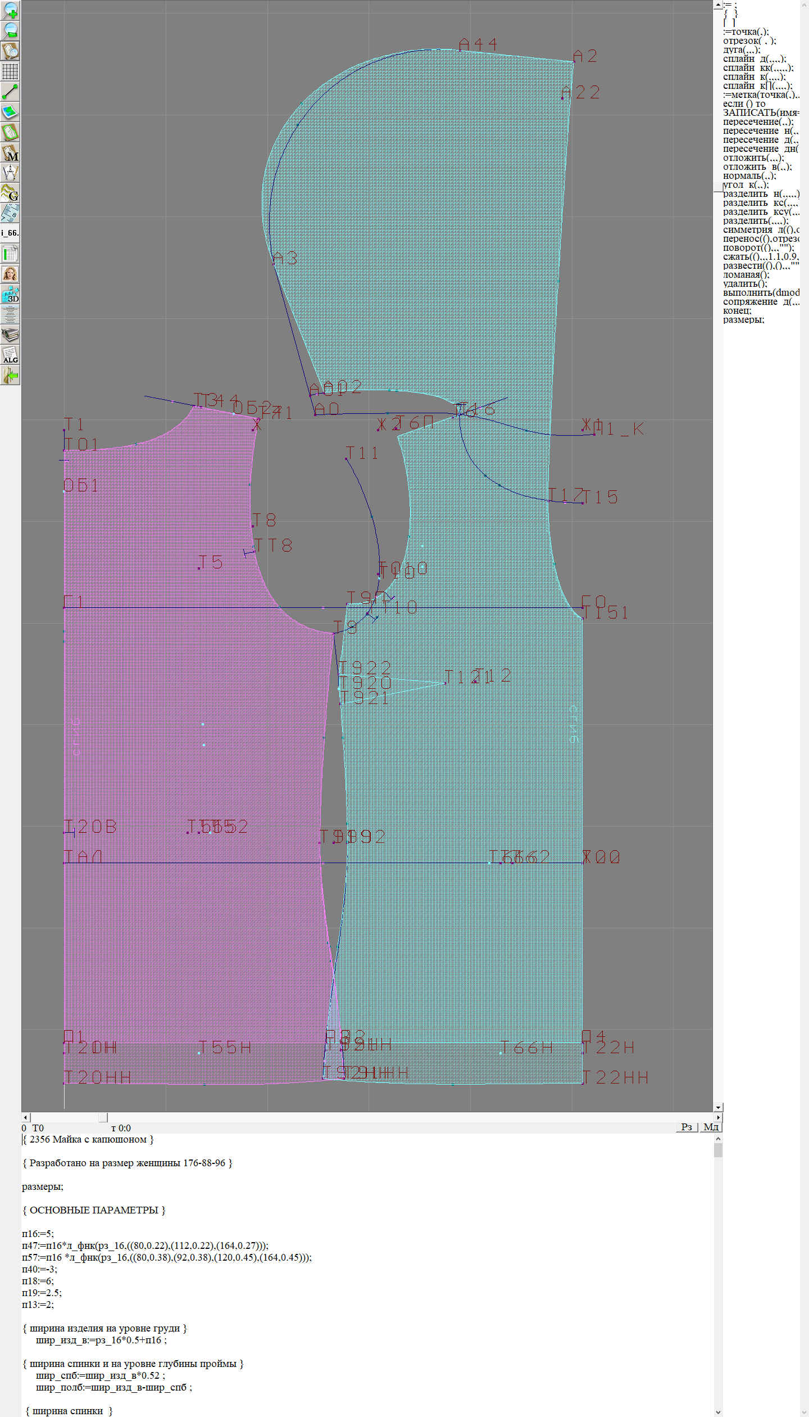The height and width of the screenshot is (1417, 809).
Task: Click the canvas vertical scrollbar down arrow
Action: point(718,1107)
